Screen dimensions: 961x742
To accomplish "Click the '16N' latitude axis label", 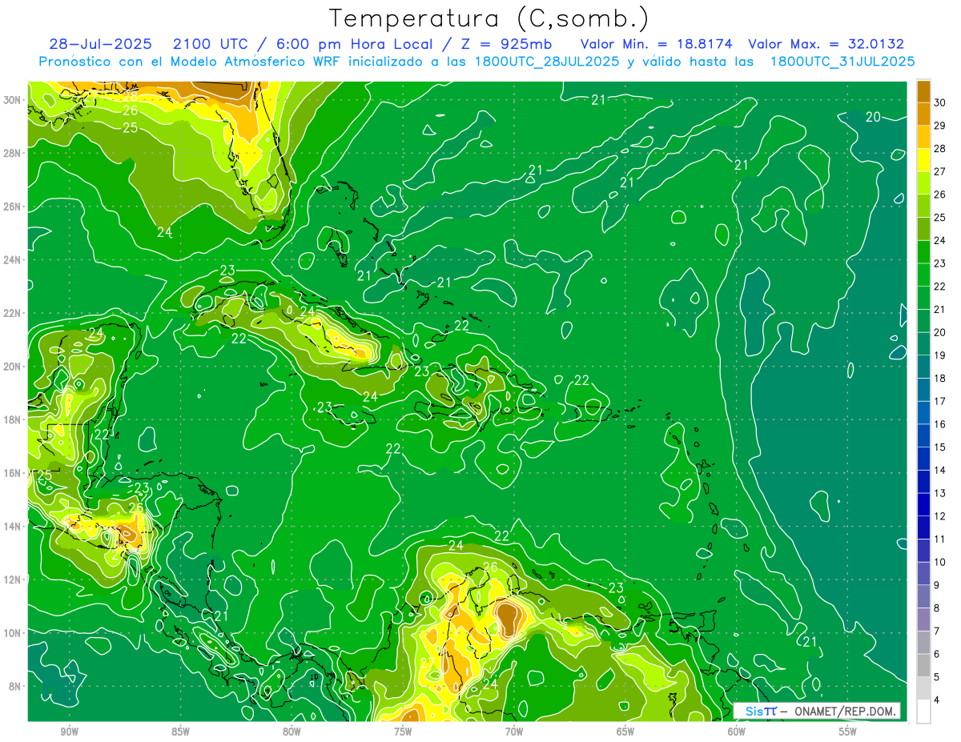I will pyautogui.click(x=13, y=473).
